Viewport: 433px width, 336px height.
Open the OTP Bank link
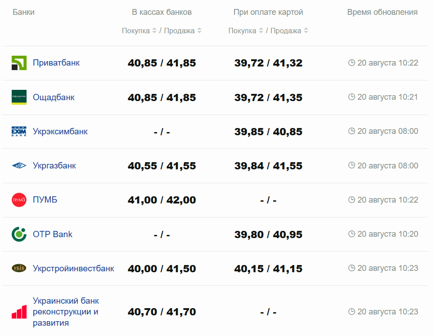click(53, 234)
